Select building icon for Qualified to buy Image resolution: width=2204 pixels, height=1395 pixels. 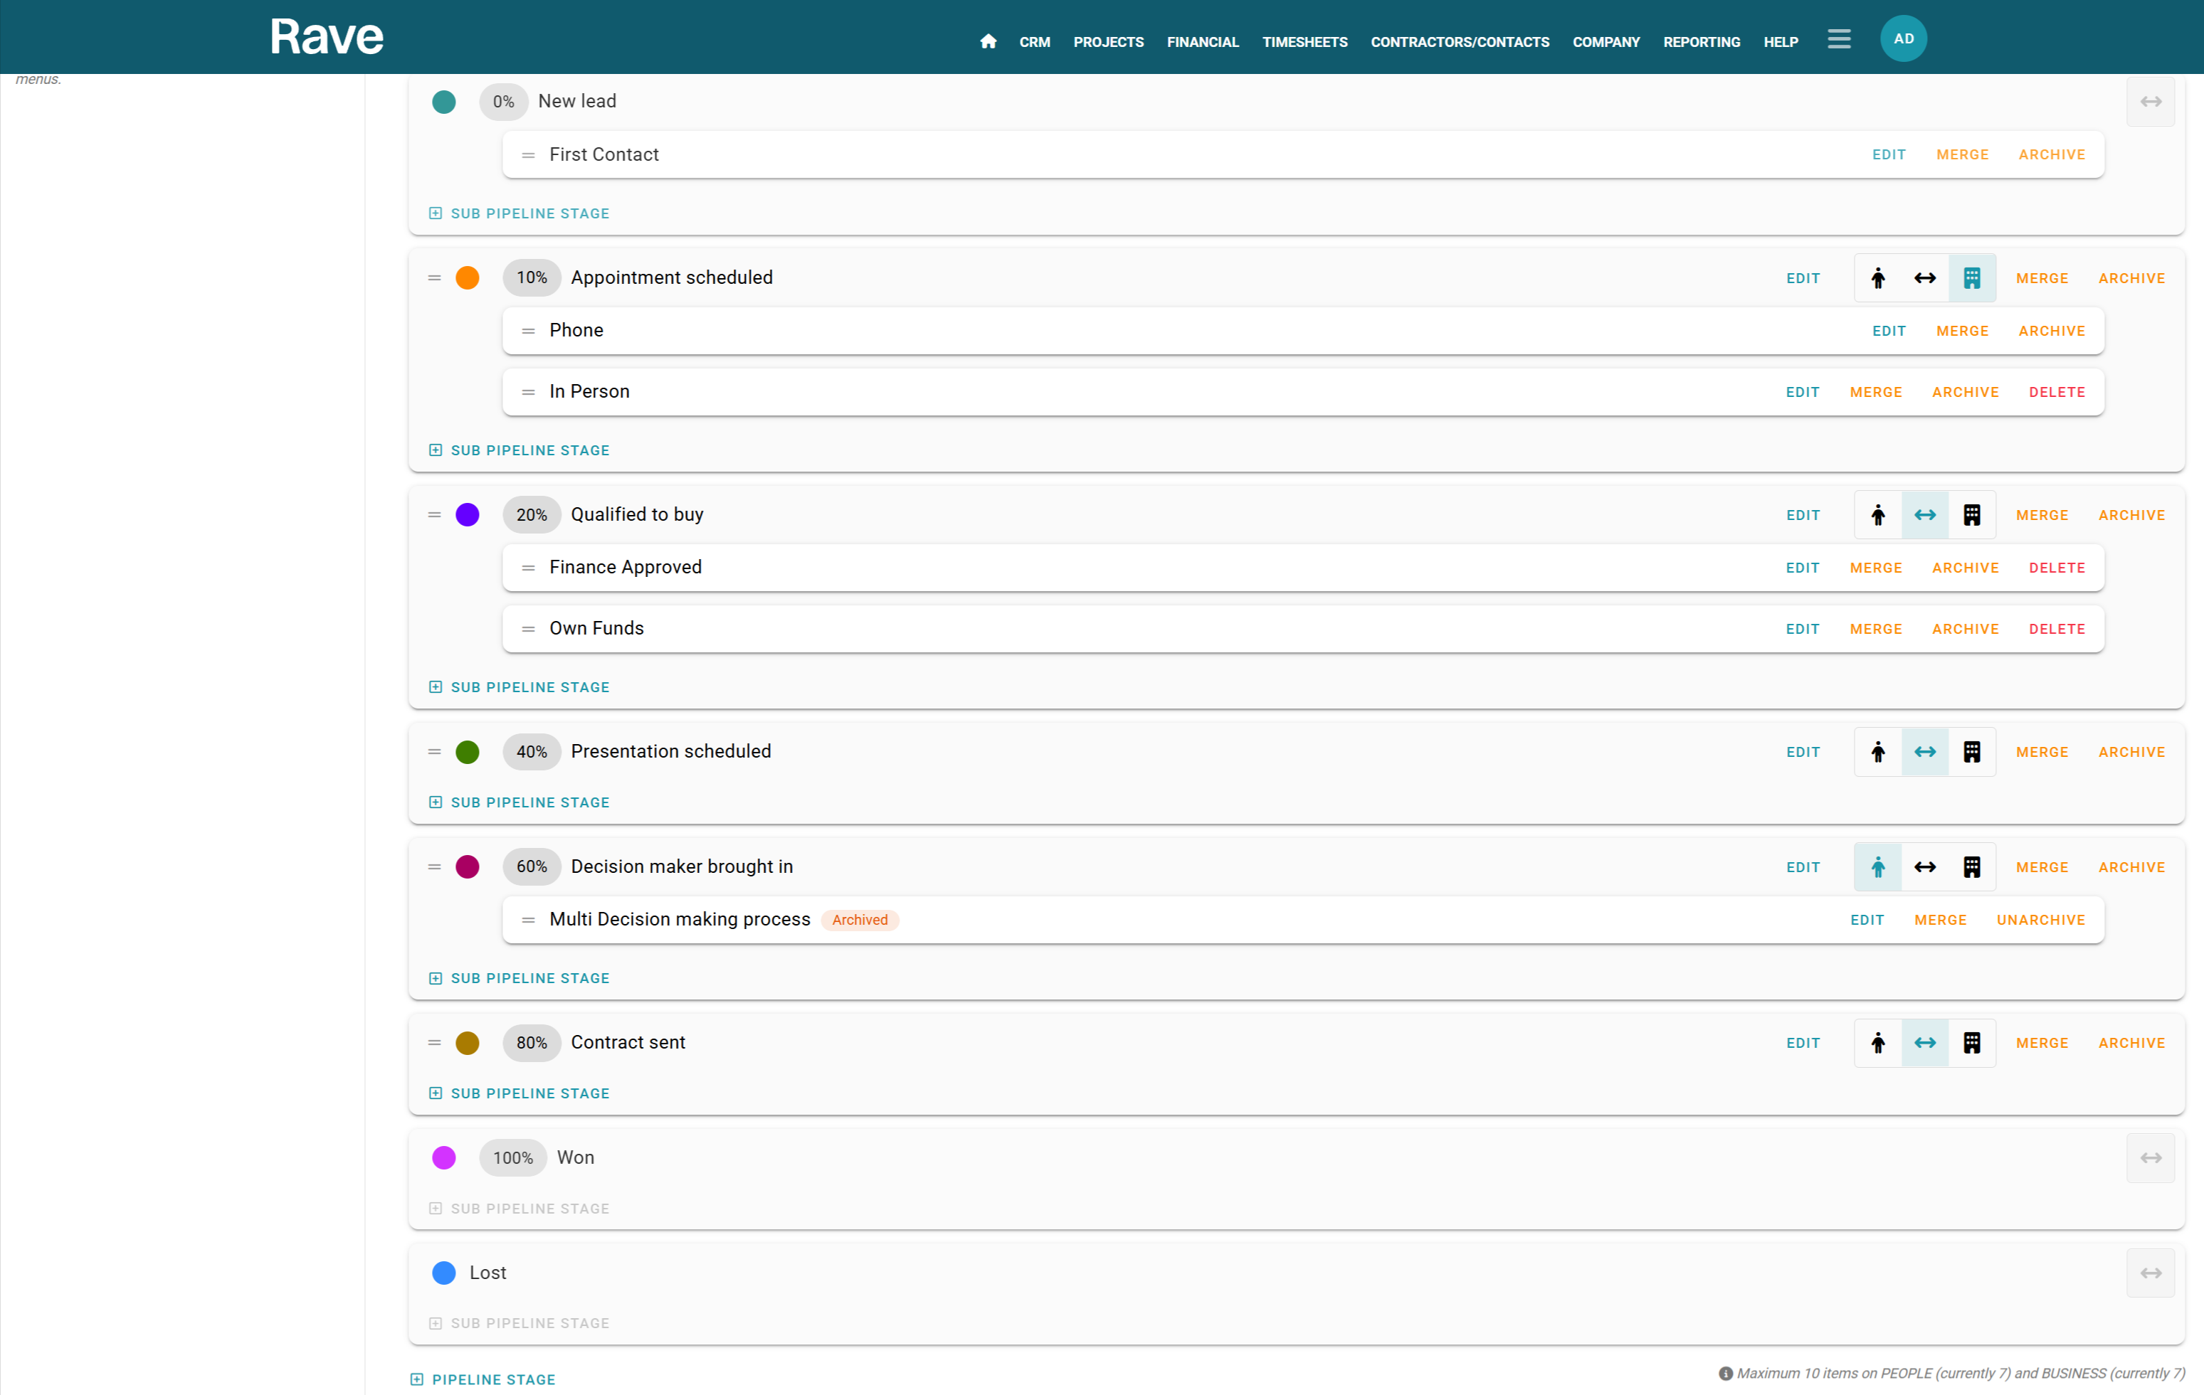1973,515
